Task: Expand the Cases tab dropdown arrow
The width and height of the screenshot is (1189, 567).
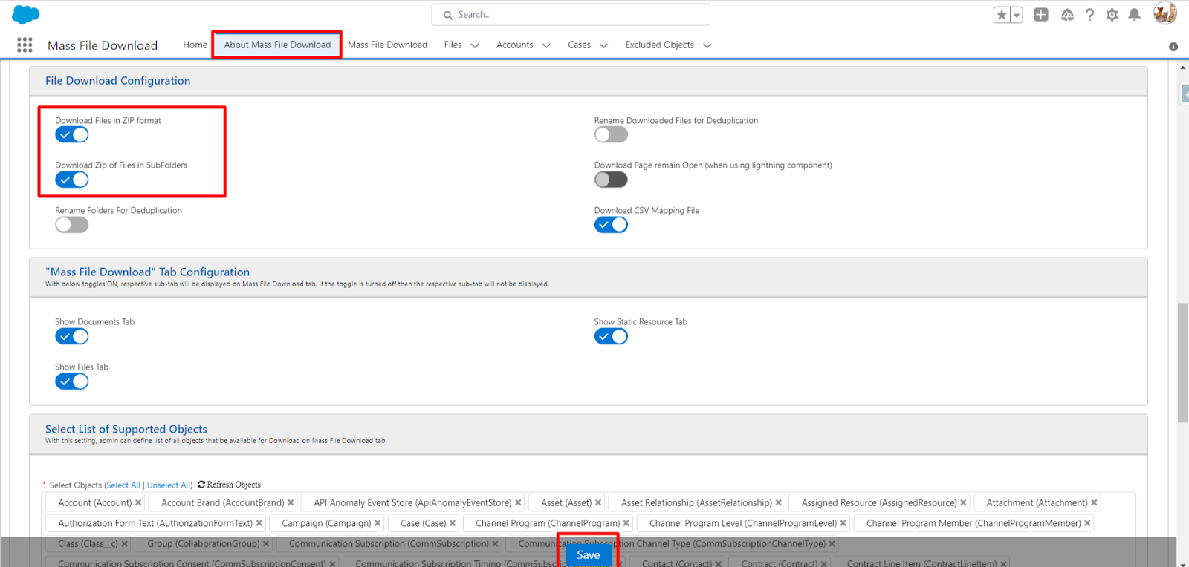Action: (603, 46)
